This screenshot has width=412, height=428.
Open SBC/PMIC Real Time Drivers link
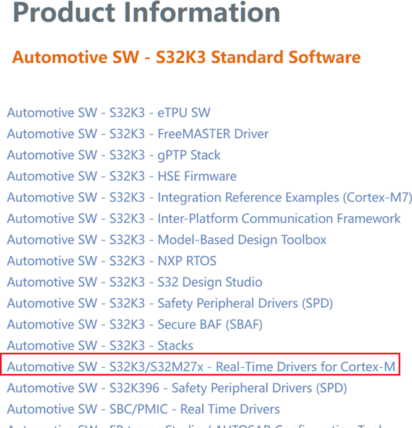[143, 409]
